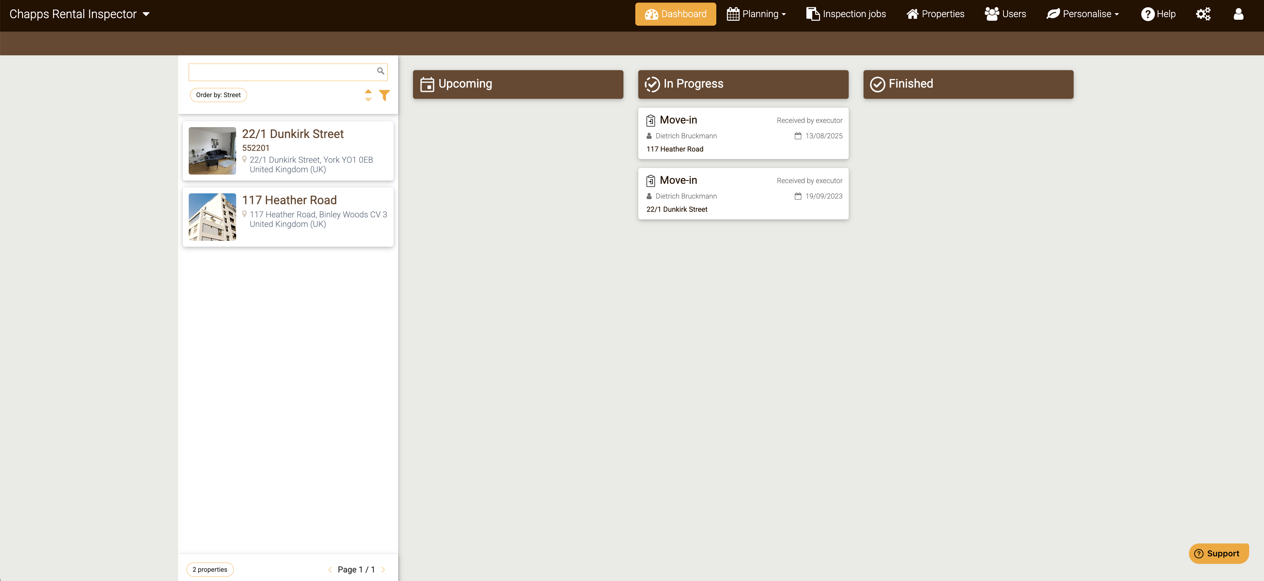The height and width of the screenshot is (581, 1264).
Task: Open the Move-in job for 117 Heather Road
Action: [743, 133]
